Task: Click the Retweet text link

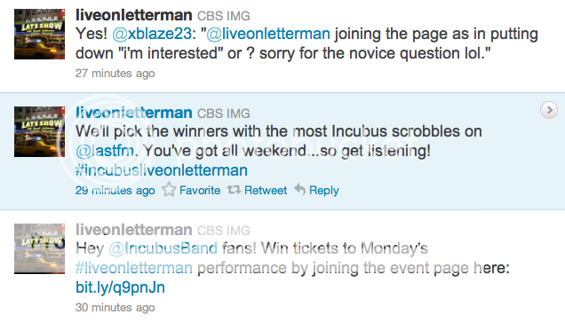Action: [266, 190]
